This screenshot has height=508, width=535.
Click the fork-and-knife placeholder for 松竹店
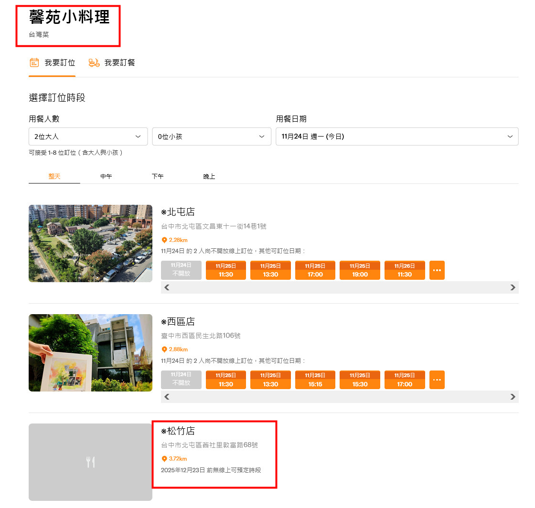click(x=90, y=462)
